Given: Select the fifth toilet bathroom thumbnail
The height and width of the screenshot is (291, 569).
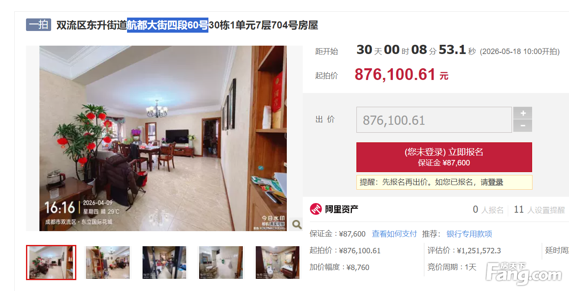Looking at the screenshot, I should [278, 263].
